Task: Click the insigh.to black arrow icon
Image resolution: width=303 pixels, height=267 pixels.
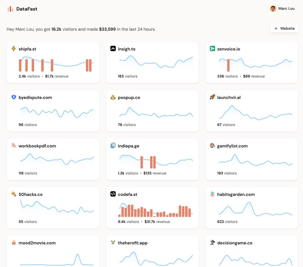Action: 113,48
